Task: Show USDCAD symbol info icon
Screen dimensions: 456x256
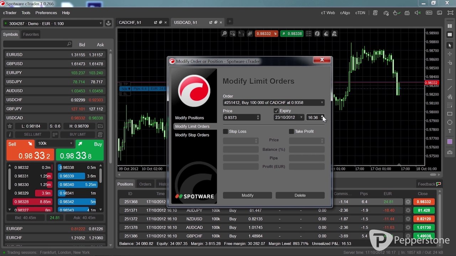Action: 10,135
